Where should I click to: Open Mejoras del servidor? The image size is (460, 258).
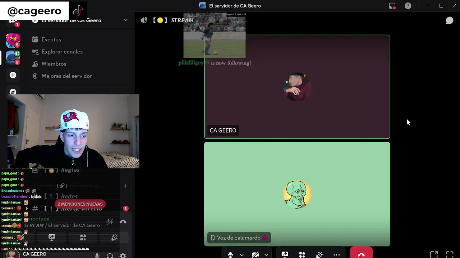[66, 76]
